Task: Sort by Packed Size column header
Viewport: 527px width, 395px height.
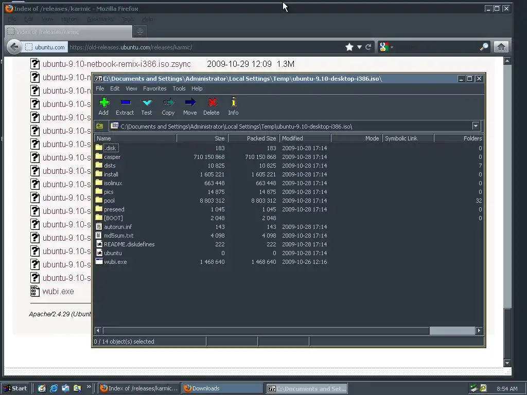Action: click(x=254, y=138)
